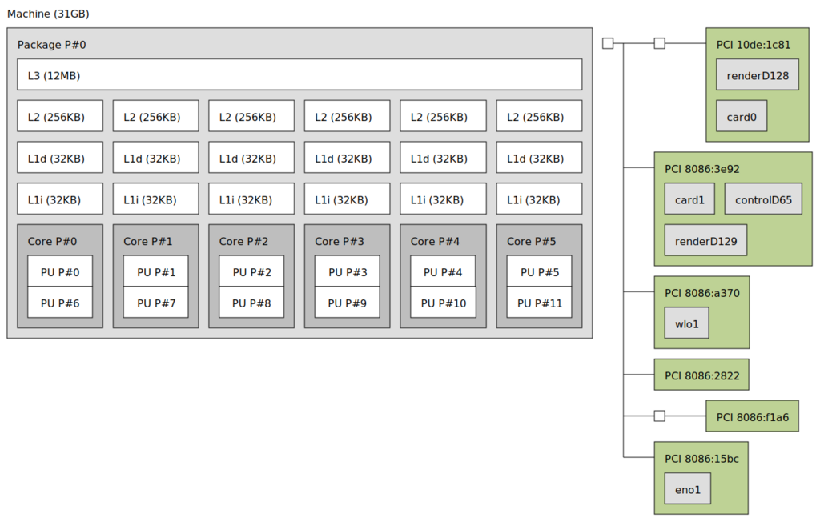Select processing unit PU P#9
Screen dimensions: 820x522
(348, 303)
